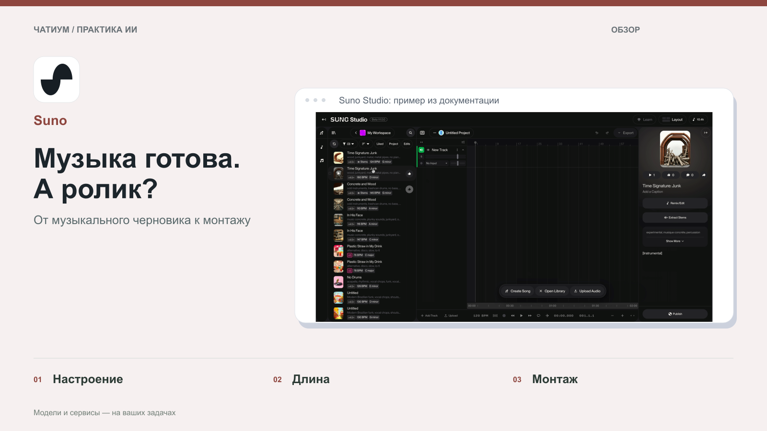Image resolution: width=767 pixels, height=431 pixels.
Task: Open the create-song sparkle icon in left sidebar
Action: coord(322,133)
